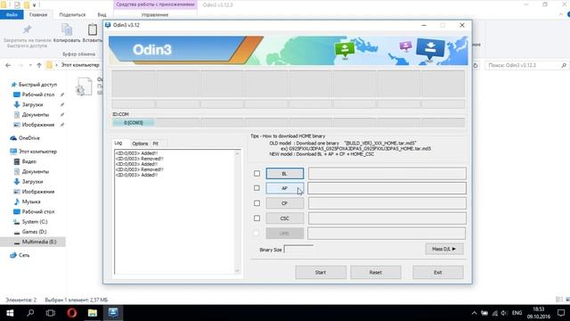Enable the AP checkbox
Screen dimensions: 570x321
click(257, 188)
